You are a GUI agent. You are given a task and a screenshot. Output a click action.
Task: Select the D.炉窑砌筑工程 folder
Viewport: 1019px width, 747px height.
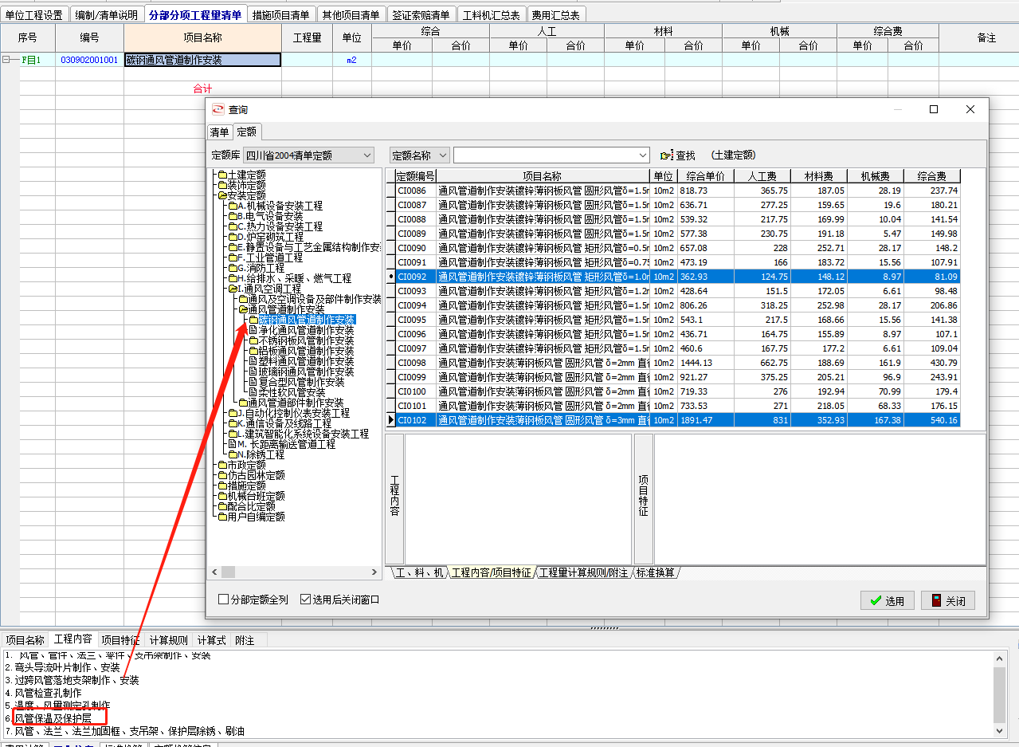click(269, 237)
